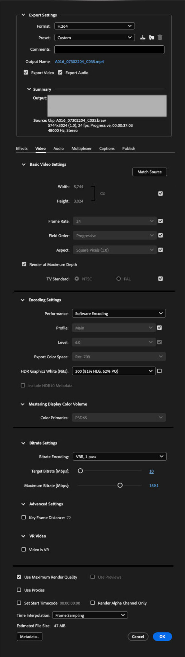
Task: Uncheck Render at Maximum Depth
Action: pyautogui.click(x=24, y=264)
